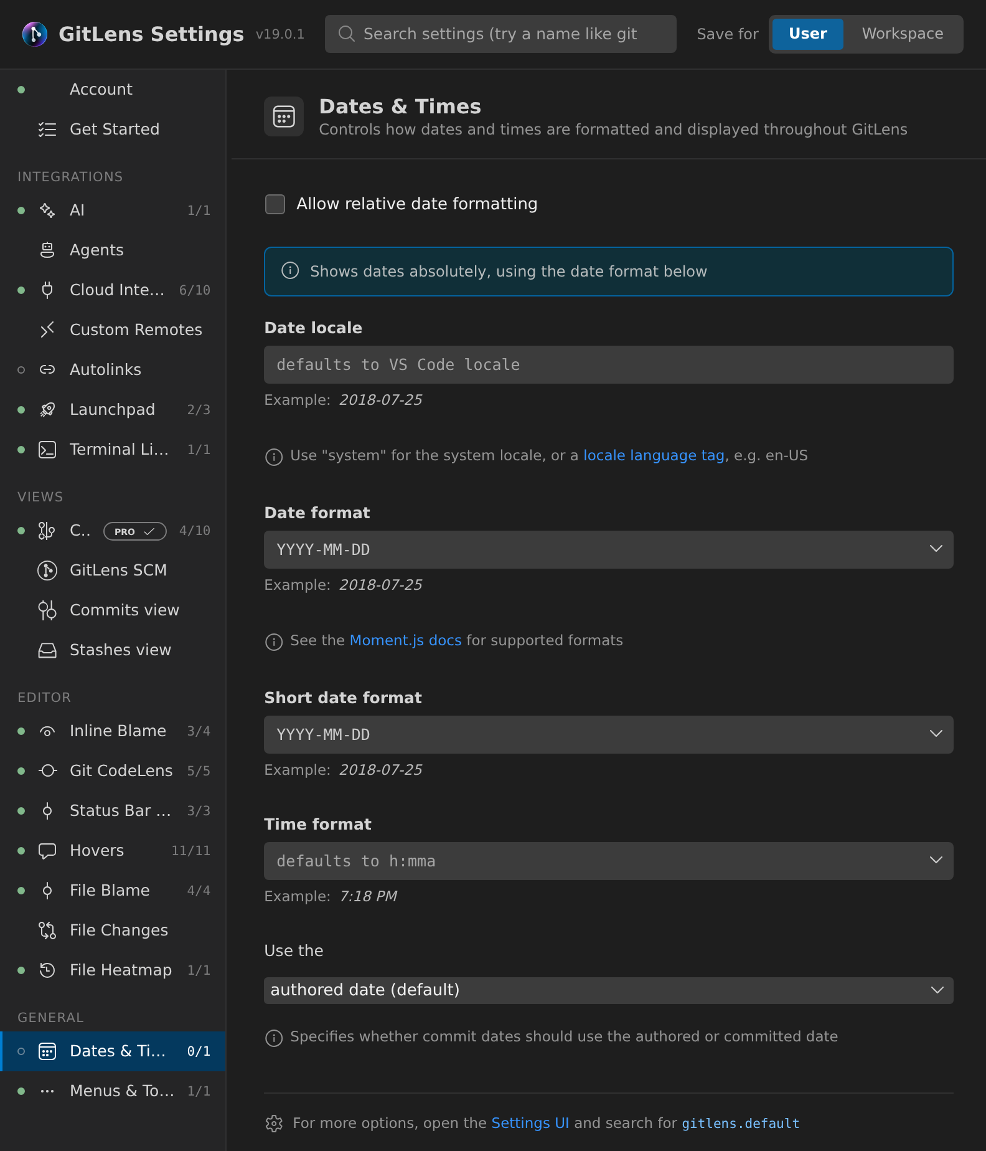This screenshot has height=1151, width=986.
Task: Open the Time format dropdown
Action: [x=609, y=861]
